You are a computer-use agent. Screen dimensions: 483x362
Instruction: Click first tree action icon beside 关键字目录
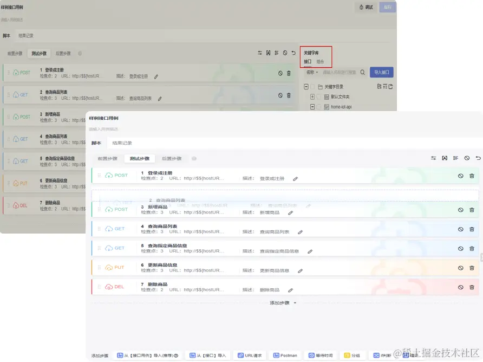(x=379, y=86)
